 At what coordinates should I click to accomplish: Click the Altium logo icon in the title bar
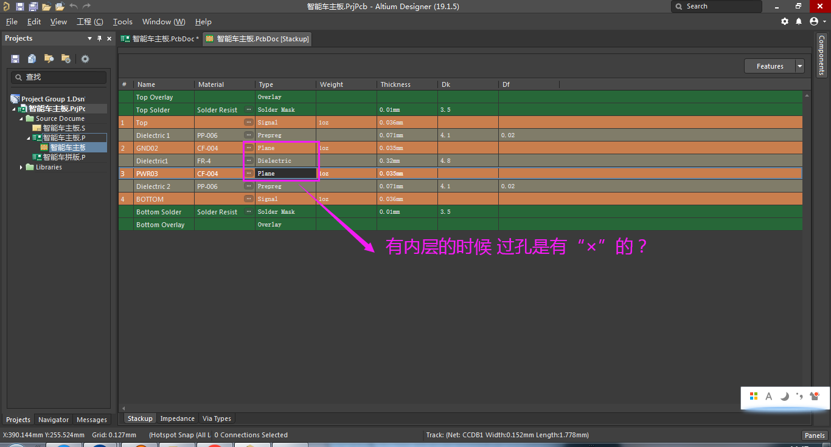pyautogui.click(x=6, y=7)
